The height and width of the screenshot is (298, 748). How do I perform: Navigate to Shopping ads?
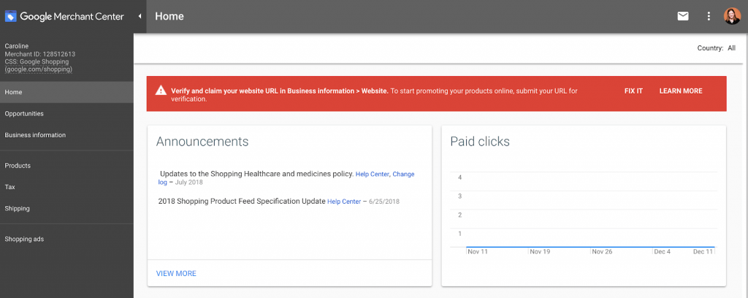tap(24, 239)
